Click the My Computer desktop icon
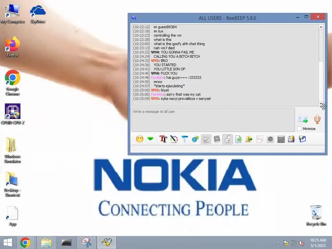The image size is (332, 249). (13, 14)
